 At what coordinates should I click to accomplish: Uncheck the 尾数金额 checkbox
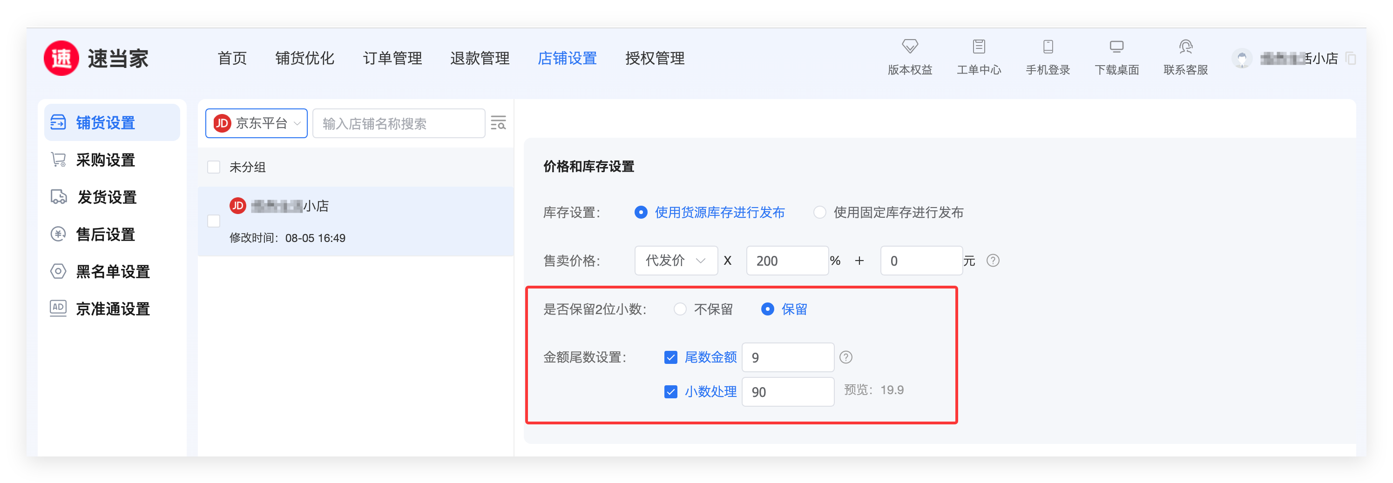[670, 358]
